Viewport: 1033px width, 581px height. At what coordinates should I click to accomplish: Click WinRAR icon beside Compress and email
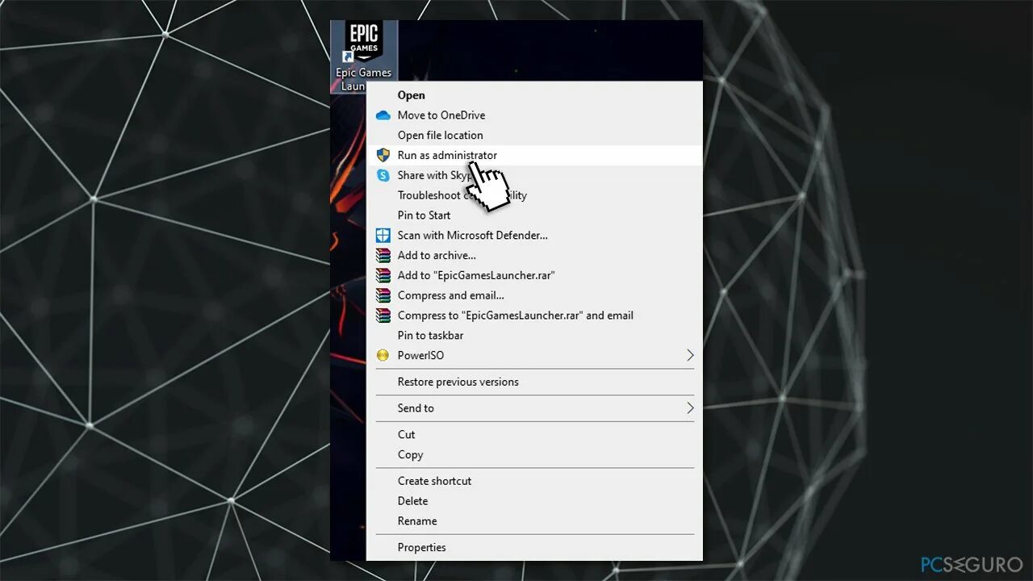[383, 295]
